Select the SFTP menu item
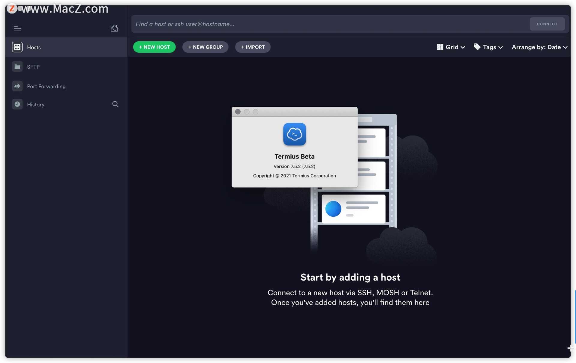This screenshot has height=363, width=576. [x=66, y=67]
